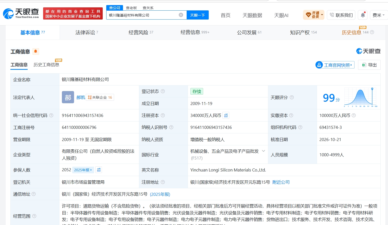
Task: Click the 联系我们 button
Action: (341, 15)
